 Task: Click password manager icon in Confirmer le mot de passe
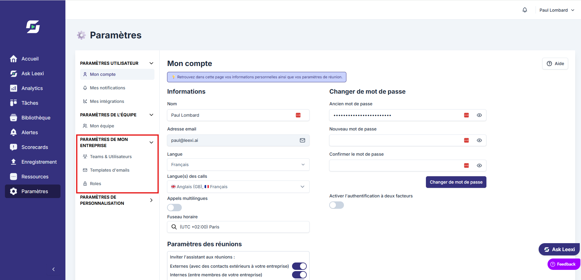pos(466,165)
